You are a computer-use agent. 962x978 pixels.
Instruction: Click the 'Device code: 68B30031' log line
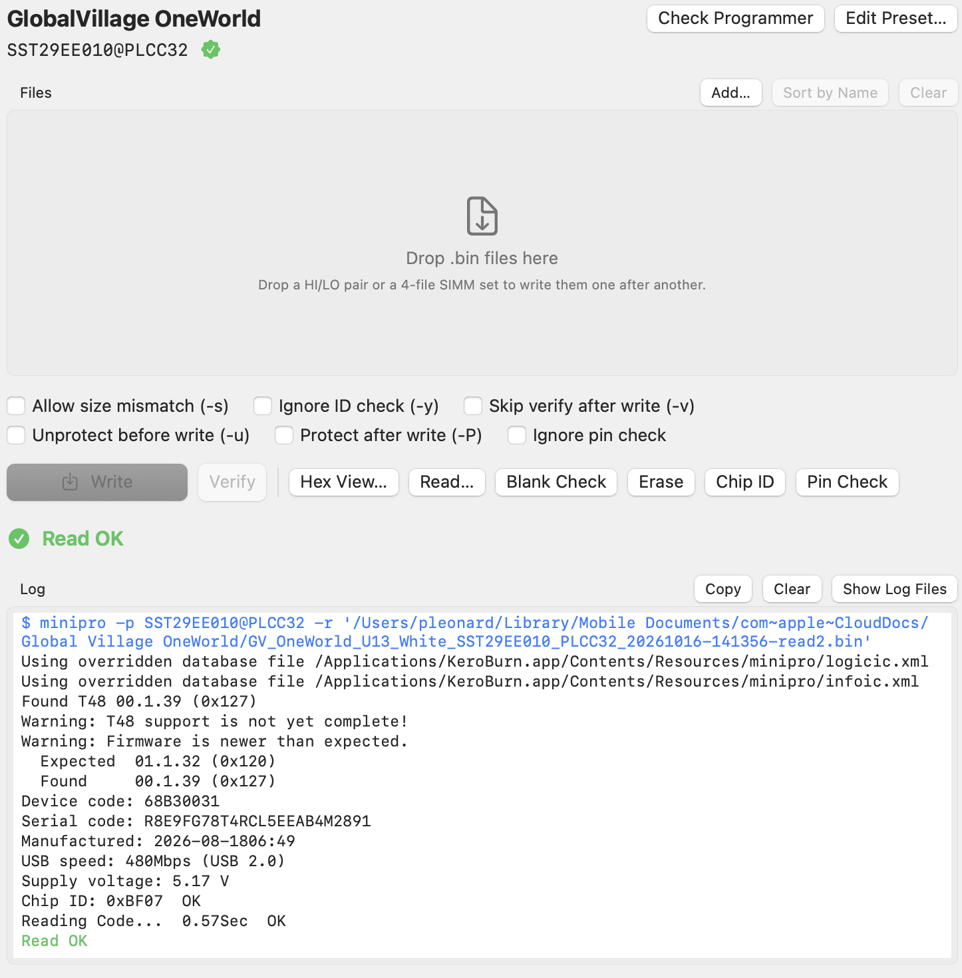pos(120,801)
